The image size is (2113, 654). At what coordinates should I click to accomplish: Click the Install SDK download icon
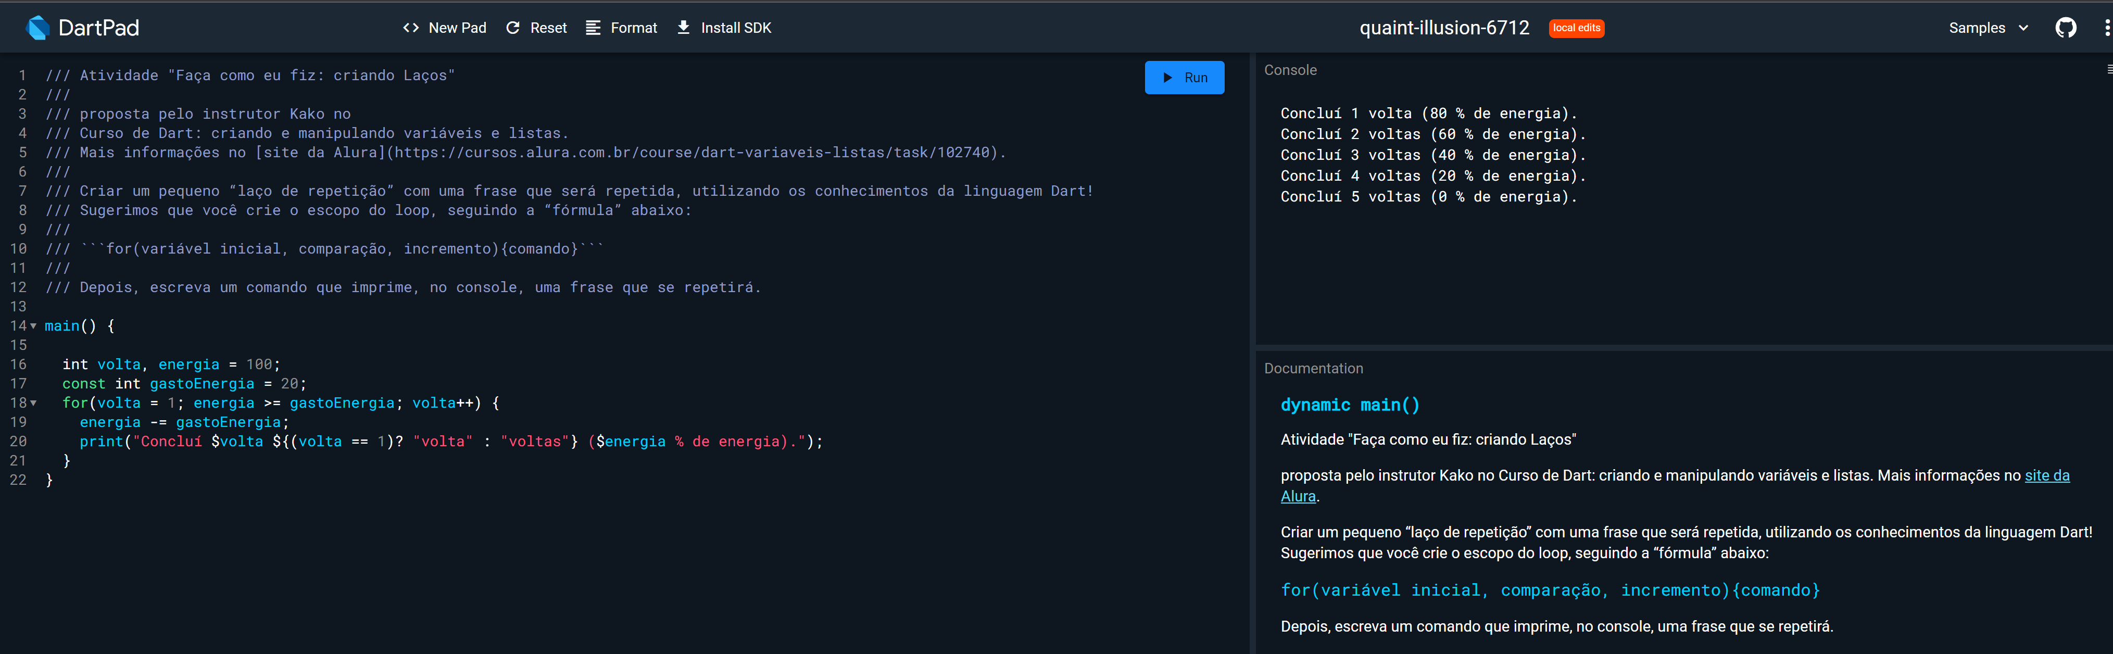(x=683, y=28)
